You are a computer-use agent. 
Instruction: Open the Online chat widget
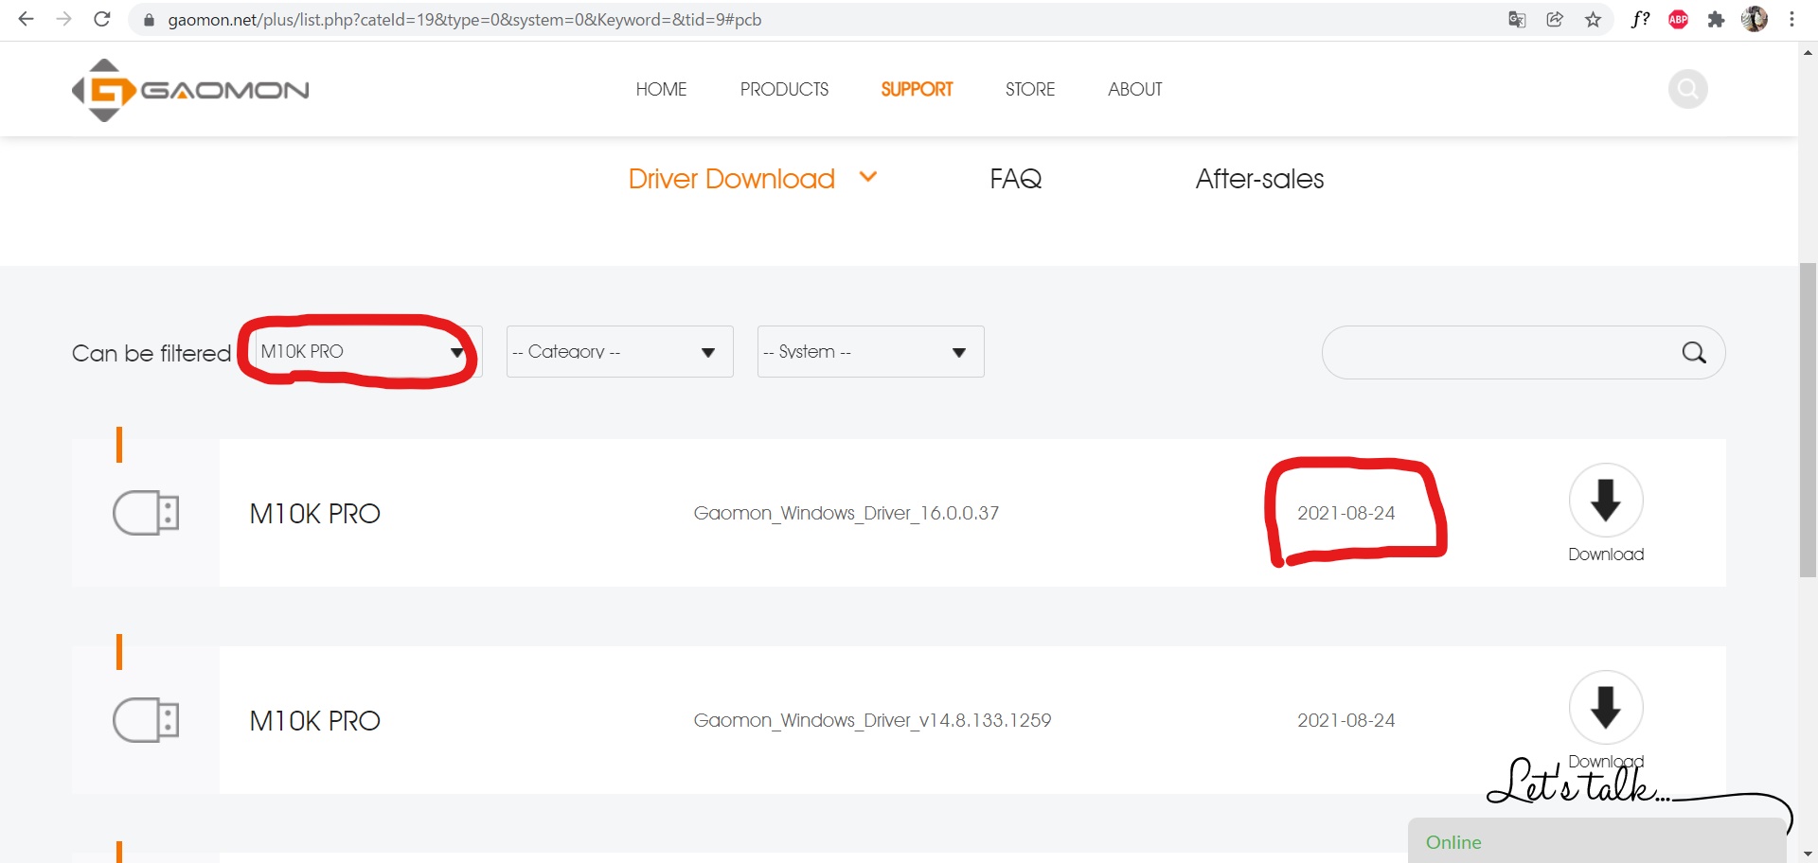tap(1596, 841)
